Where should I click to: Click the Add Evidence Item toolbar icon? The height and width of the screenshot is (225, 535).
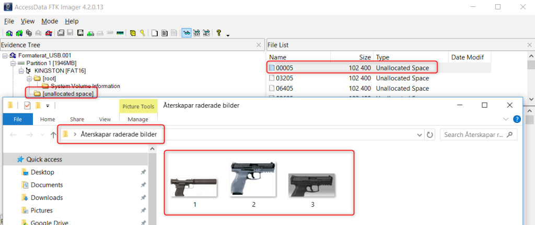pyautogui.click(x=9, y=33)
